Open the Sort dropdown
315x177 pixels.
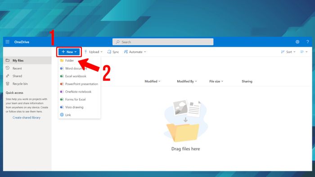288,52
